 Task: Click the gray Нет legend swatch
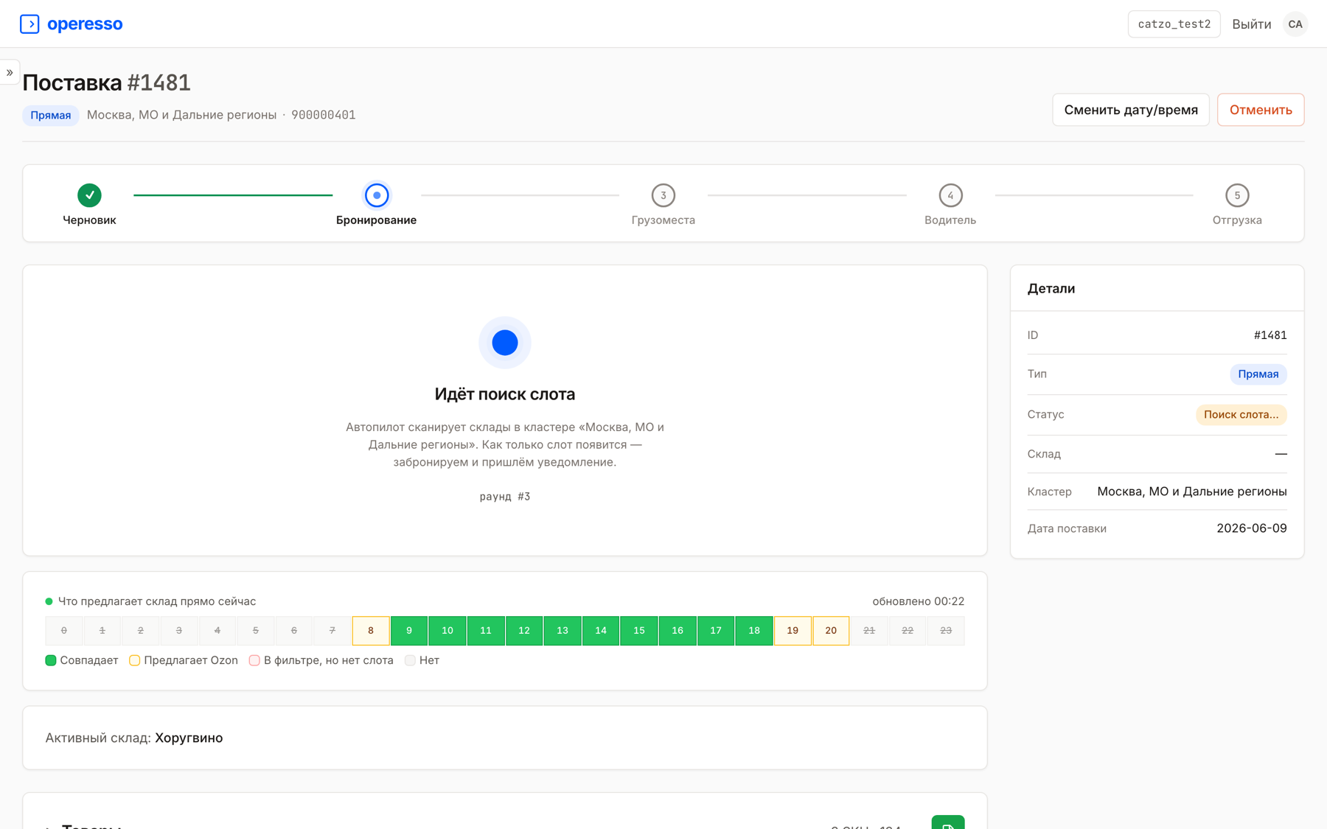pyautogui.click(x=410, y=660)
